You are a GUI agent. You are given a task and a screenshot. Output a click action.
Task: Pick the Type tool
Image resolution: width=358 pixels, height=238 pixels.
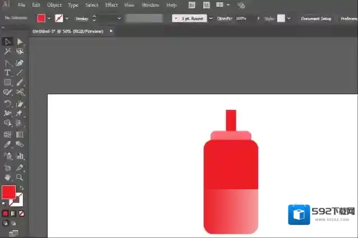(8, 73)
